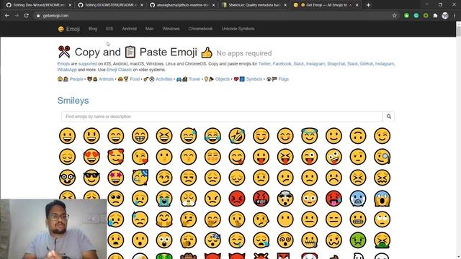Image resolution: width=461 pixels, height=259 pixels.
Task: Open a new browser tab
Action: (x=368, y=5)
